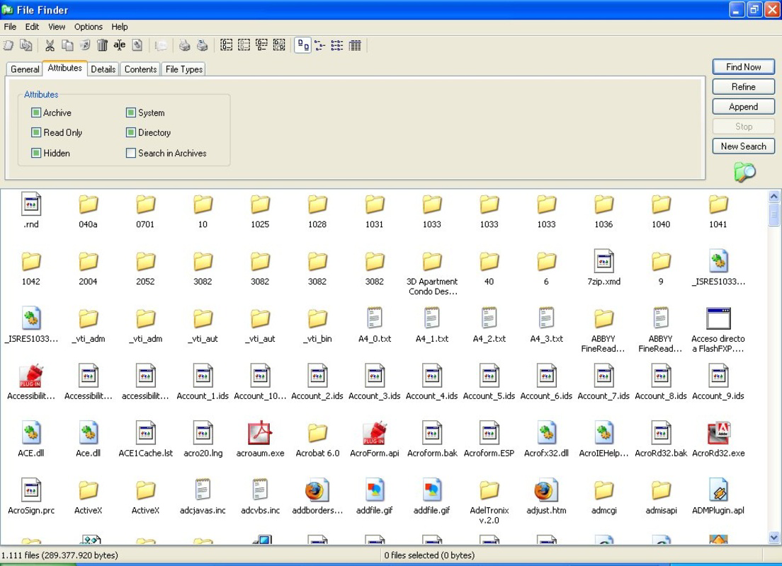This screenshot has height=566, width=782.
Task: Click the Copy toolbar icon
Action: pos(67,46)
